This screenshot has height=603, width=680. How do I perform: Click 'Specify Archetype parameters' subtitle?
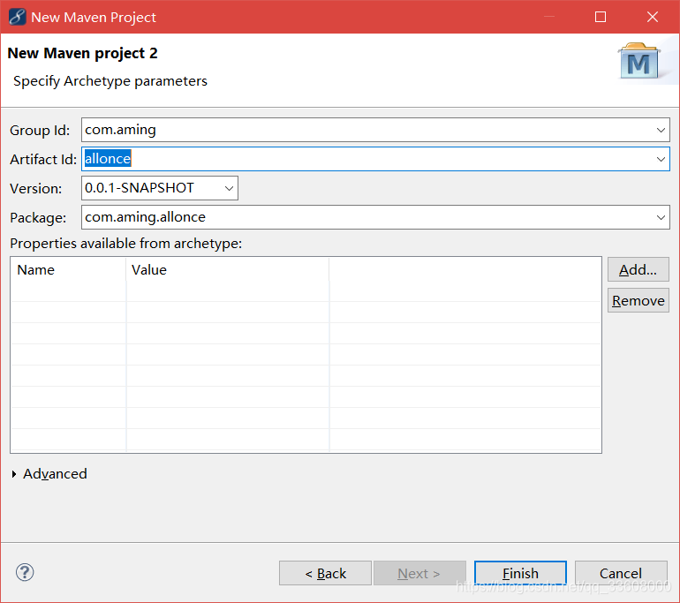110,81
